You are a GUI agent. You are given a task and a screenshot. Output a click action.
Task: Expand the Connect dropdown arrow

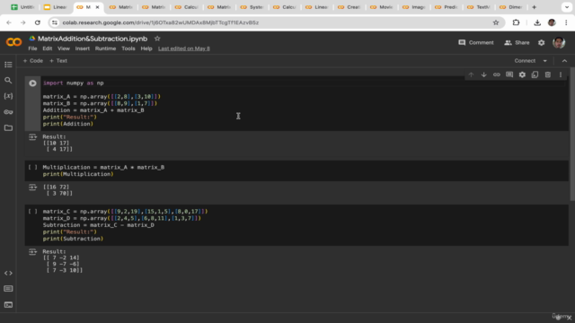tap(545, 61)
